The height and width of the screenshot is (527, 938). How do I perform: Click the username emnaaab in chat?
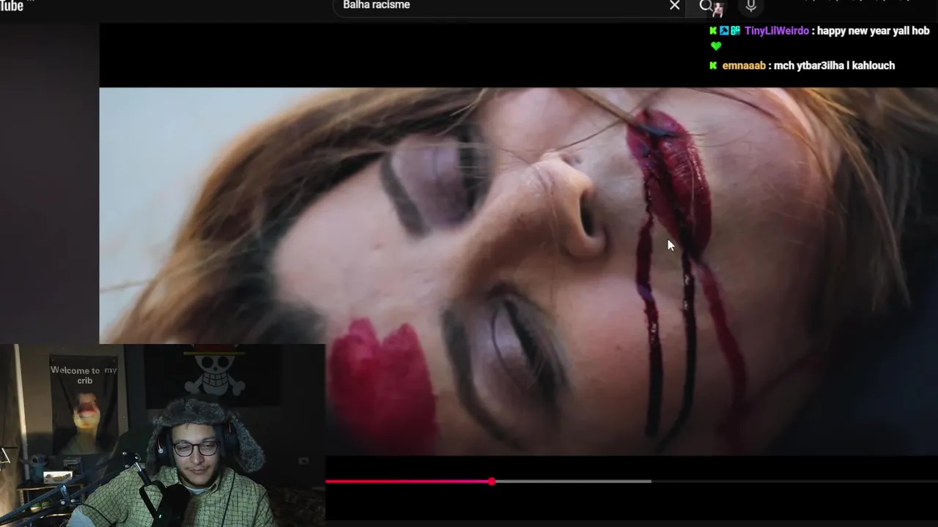[x=744, y=66]
